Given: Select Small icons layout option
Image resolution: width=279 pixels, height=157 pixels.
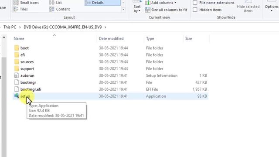Looking at the screenshot, I should point(26,3).
